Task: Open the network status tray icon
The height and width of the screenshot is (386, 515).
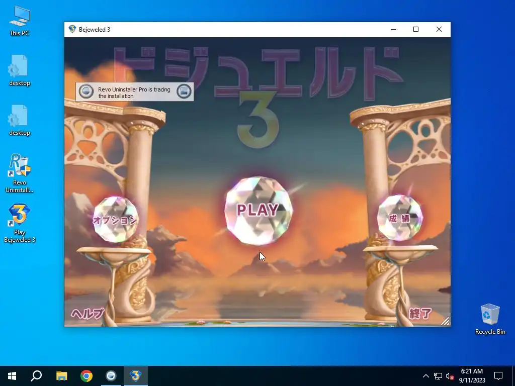Action: [x=438, y=376]
